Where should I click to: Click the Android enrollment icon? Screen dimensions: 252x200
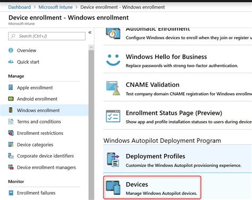tap(11, 99)
